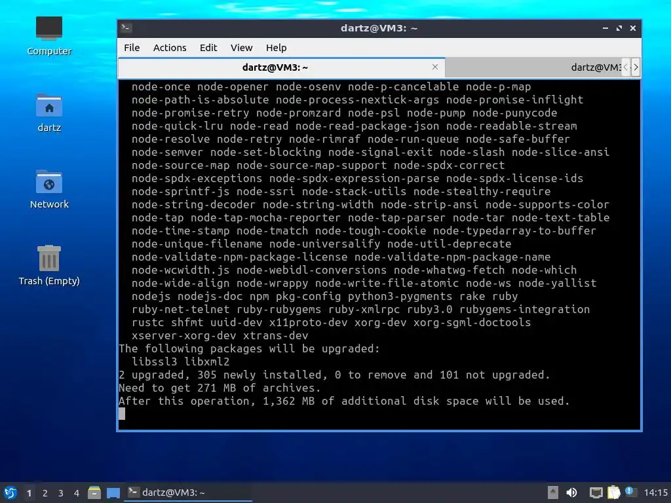This screenshot has height=503, width=671.
Task: Click the 'node-stealthy-require' package name
Action: point(482,191)
